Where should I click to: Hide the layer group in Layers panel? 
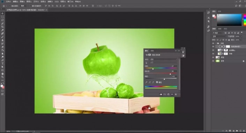click(x=213, y=43)
